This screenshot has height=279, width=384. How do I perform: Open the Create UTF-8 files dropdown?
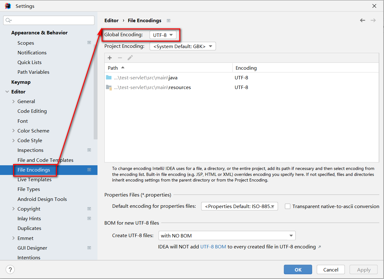point(227,236)
